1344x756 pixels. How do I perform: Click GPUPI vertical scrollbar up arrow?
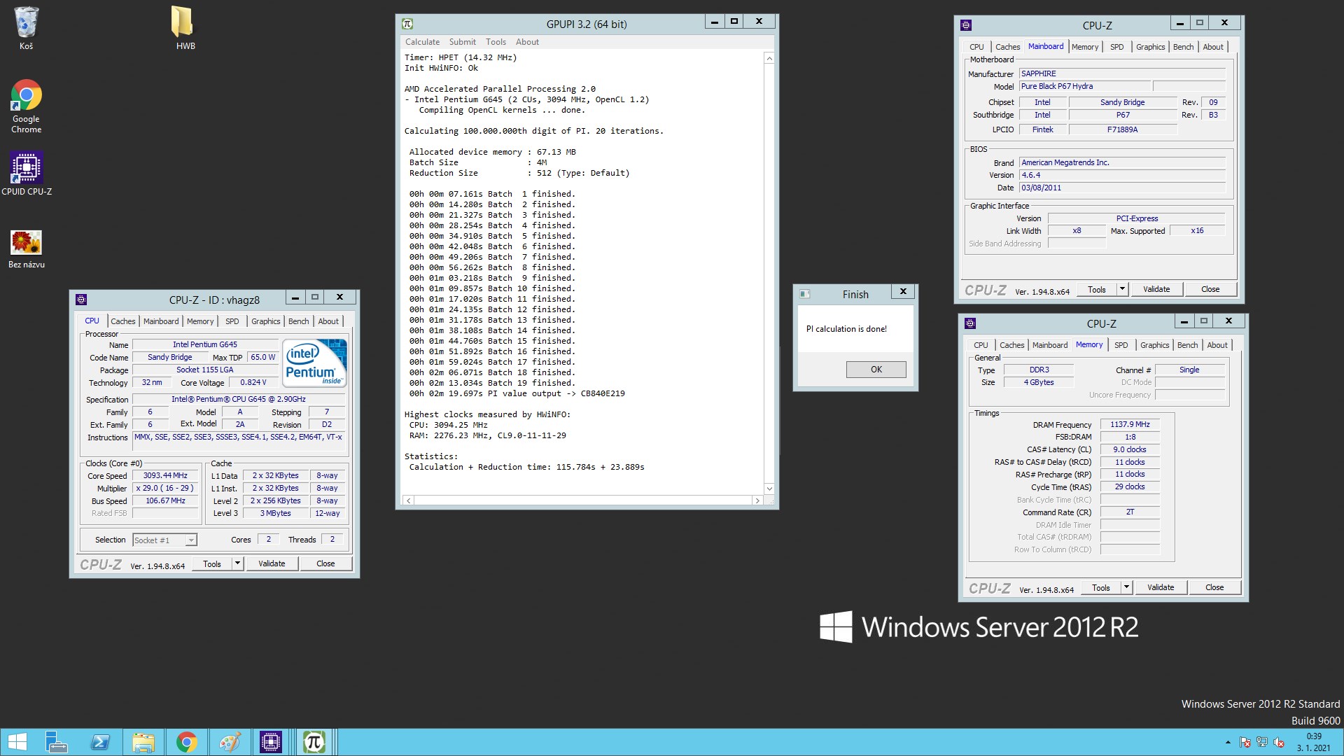(769, 58)
